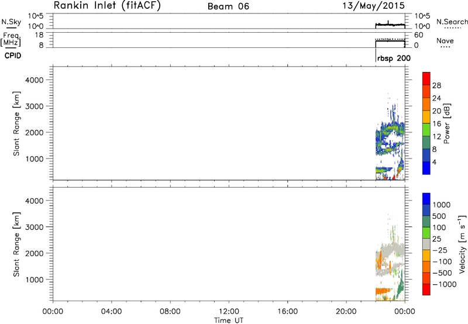The width and height of the screenshot is (468, 324).
Task: Click the 'CPID' label
Action: (13, 56)
